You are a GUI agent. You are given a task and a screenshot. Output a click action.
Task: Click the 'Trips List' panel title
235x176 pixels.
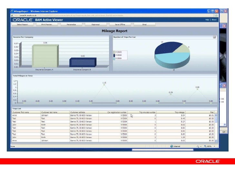click(x=17, y=109)
